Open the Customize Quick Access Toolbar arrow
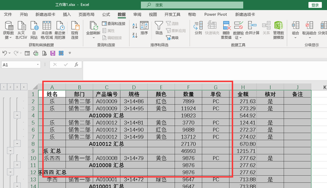The image size is (327, 188). click(x=70, y=53)
